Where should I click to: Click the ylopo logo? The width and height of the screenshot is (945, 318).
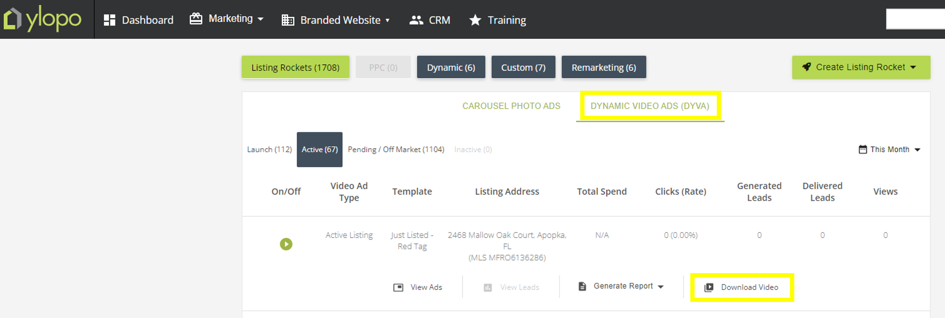click(x=43, y=19)
